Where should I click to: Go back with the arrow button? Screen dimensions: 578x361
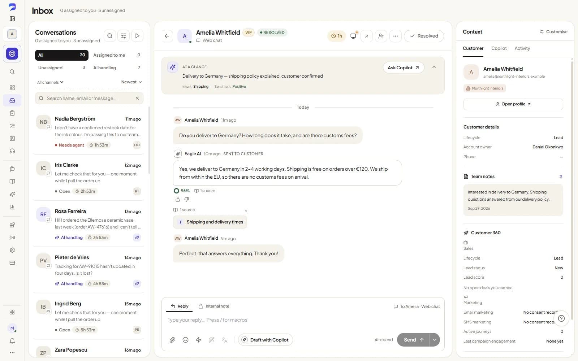coord(167,36)
